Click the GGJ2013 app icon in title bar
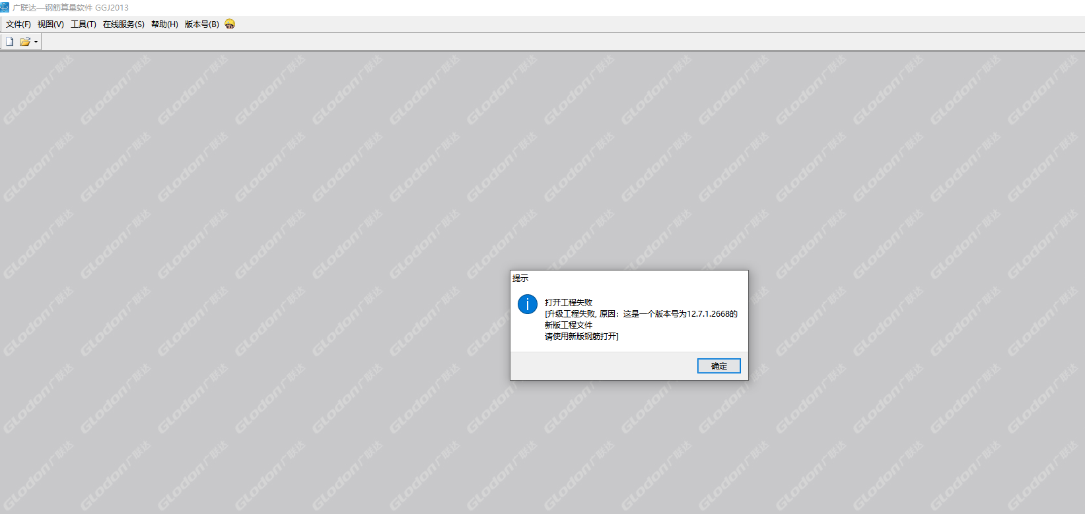 (x=5, y=7)
